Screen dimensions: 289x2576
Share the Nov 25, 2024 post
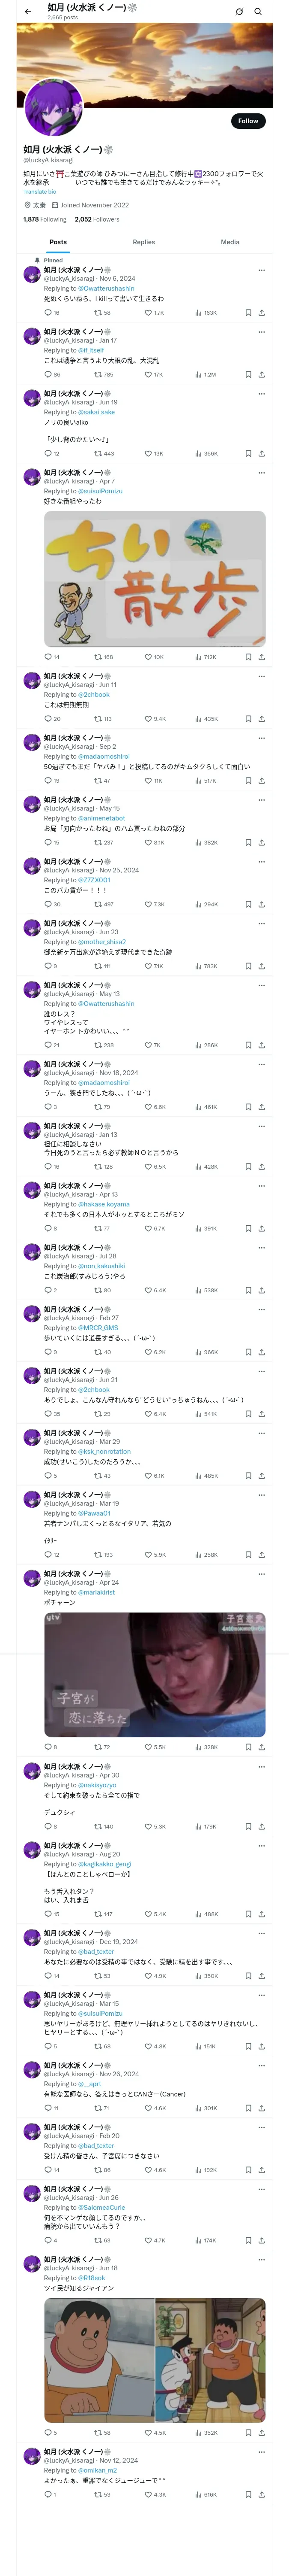tap(262, 904)
